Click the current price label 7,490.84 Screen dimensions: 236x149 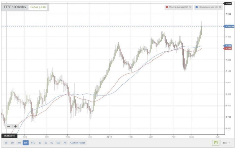click(x=230, y=27)
